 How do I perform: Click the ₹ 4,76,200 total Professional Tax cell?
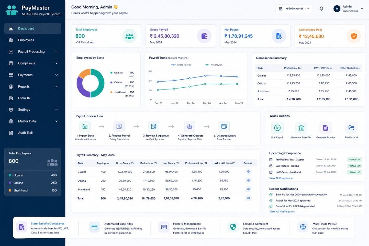(294, 99)
